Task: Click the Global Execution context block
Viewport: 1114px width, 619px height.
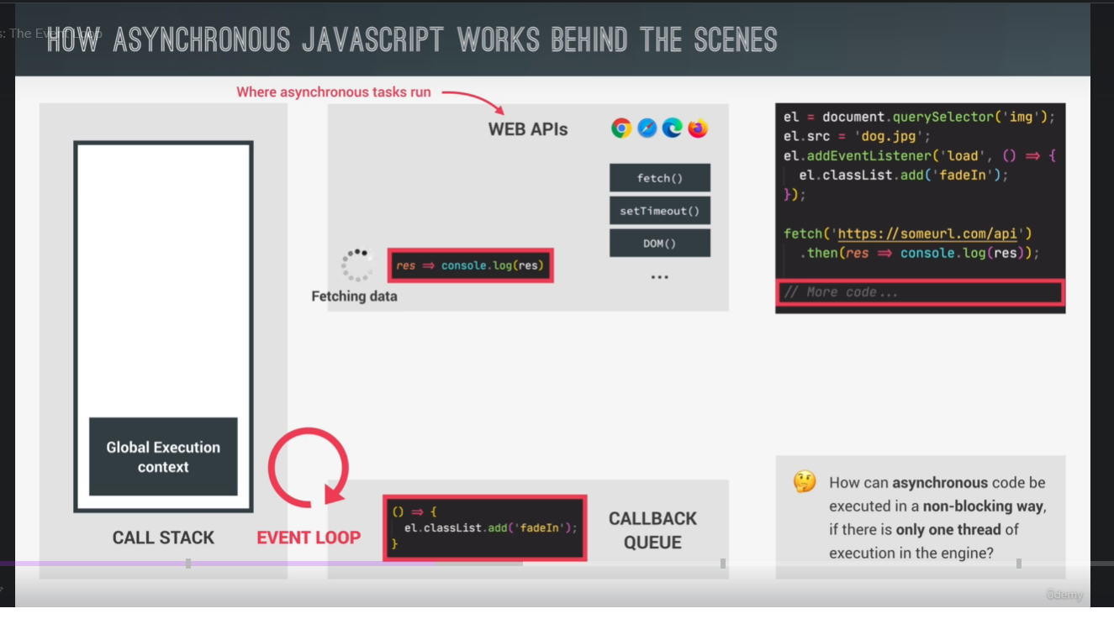Action: tap(163, 457)
